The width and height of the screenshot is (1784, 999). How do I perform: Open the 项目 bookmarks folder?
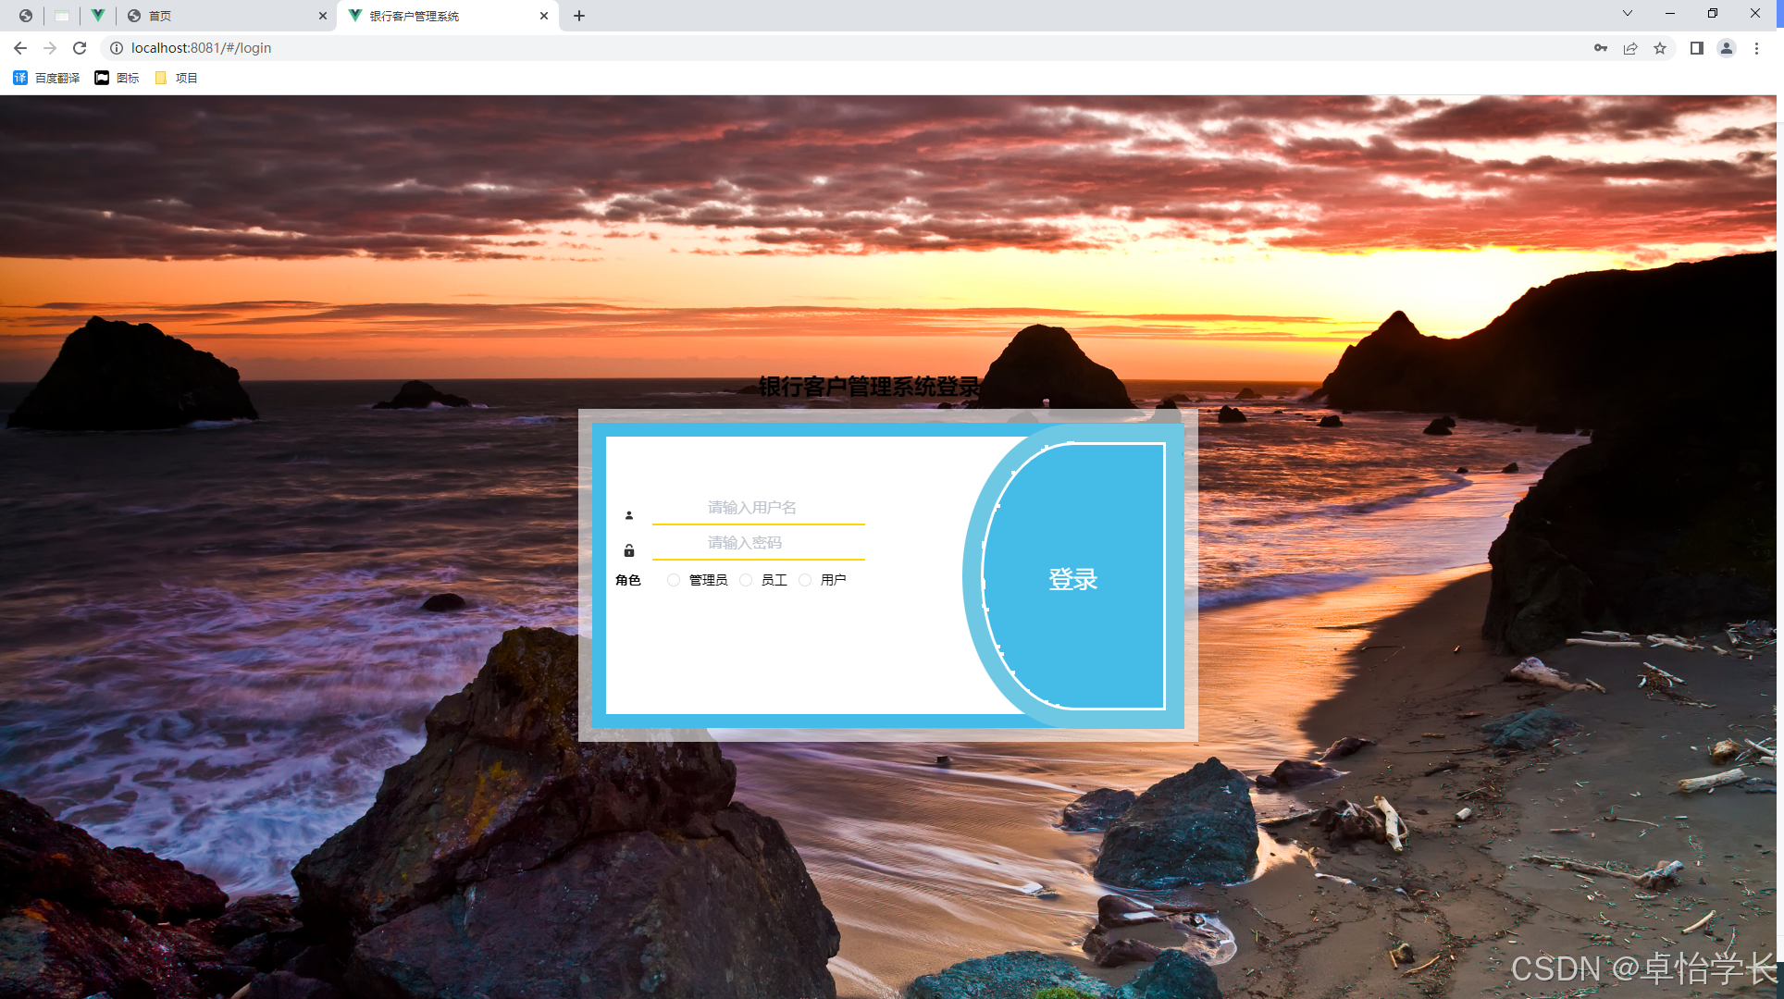(x=176, y=78)
